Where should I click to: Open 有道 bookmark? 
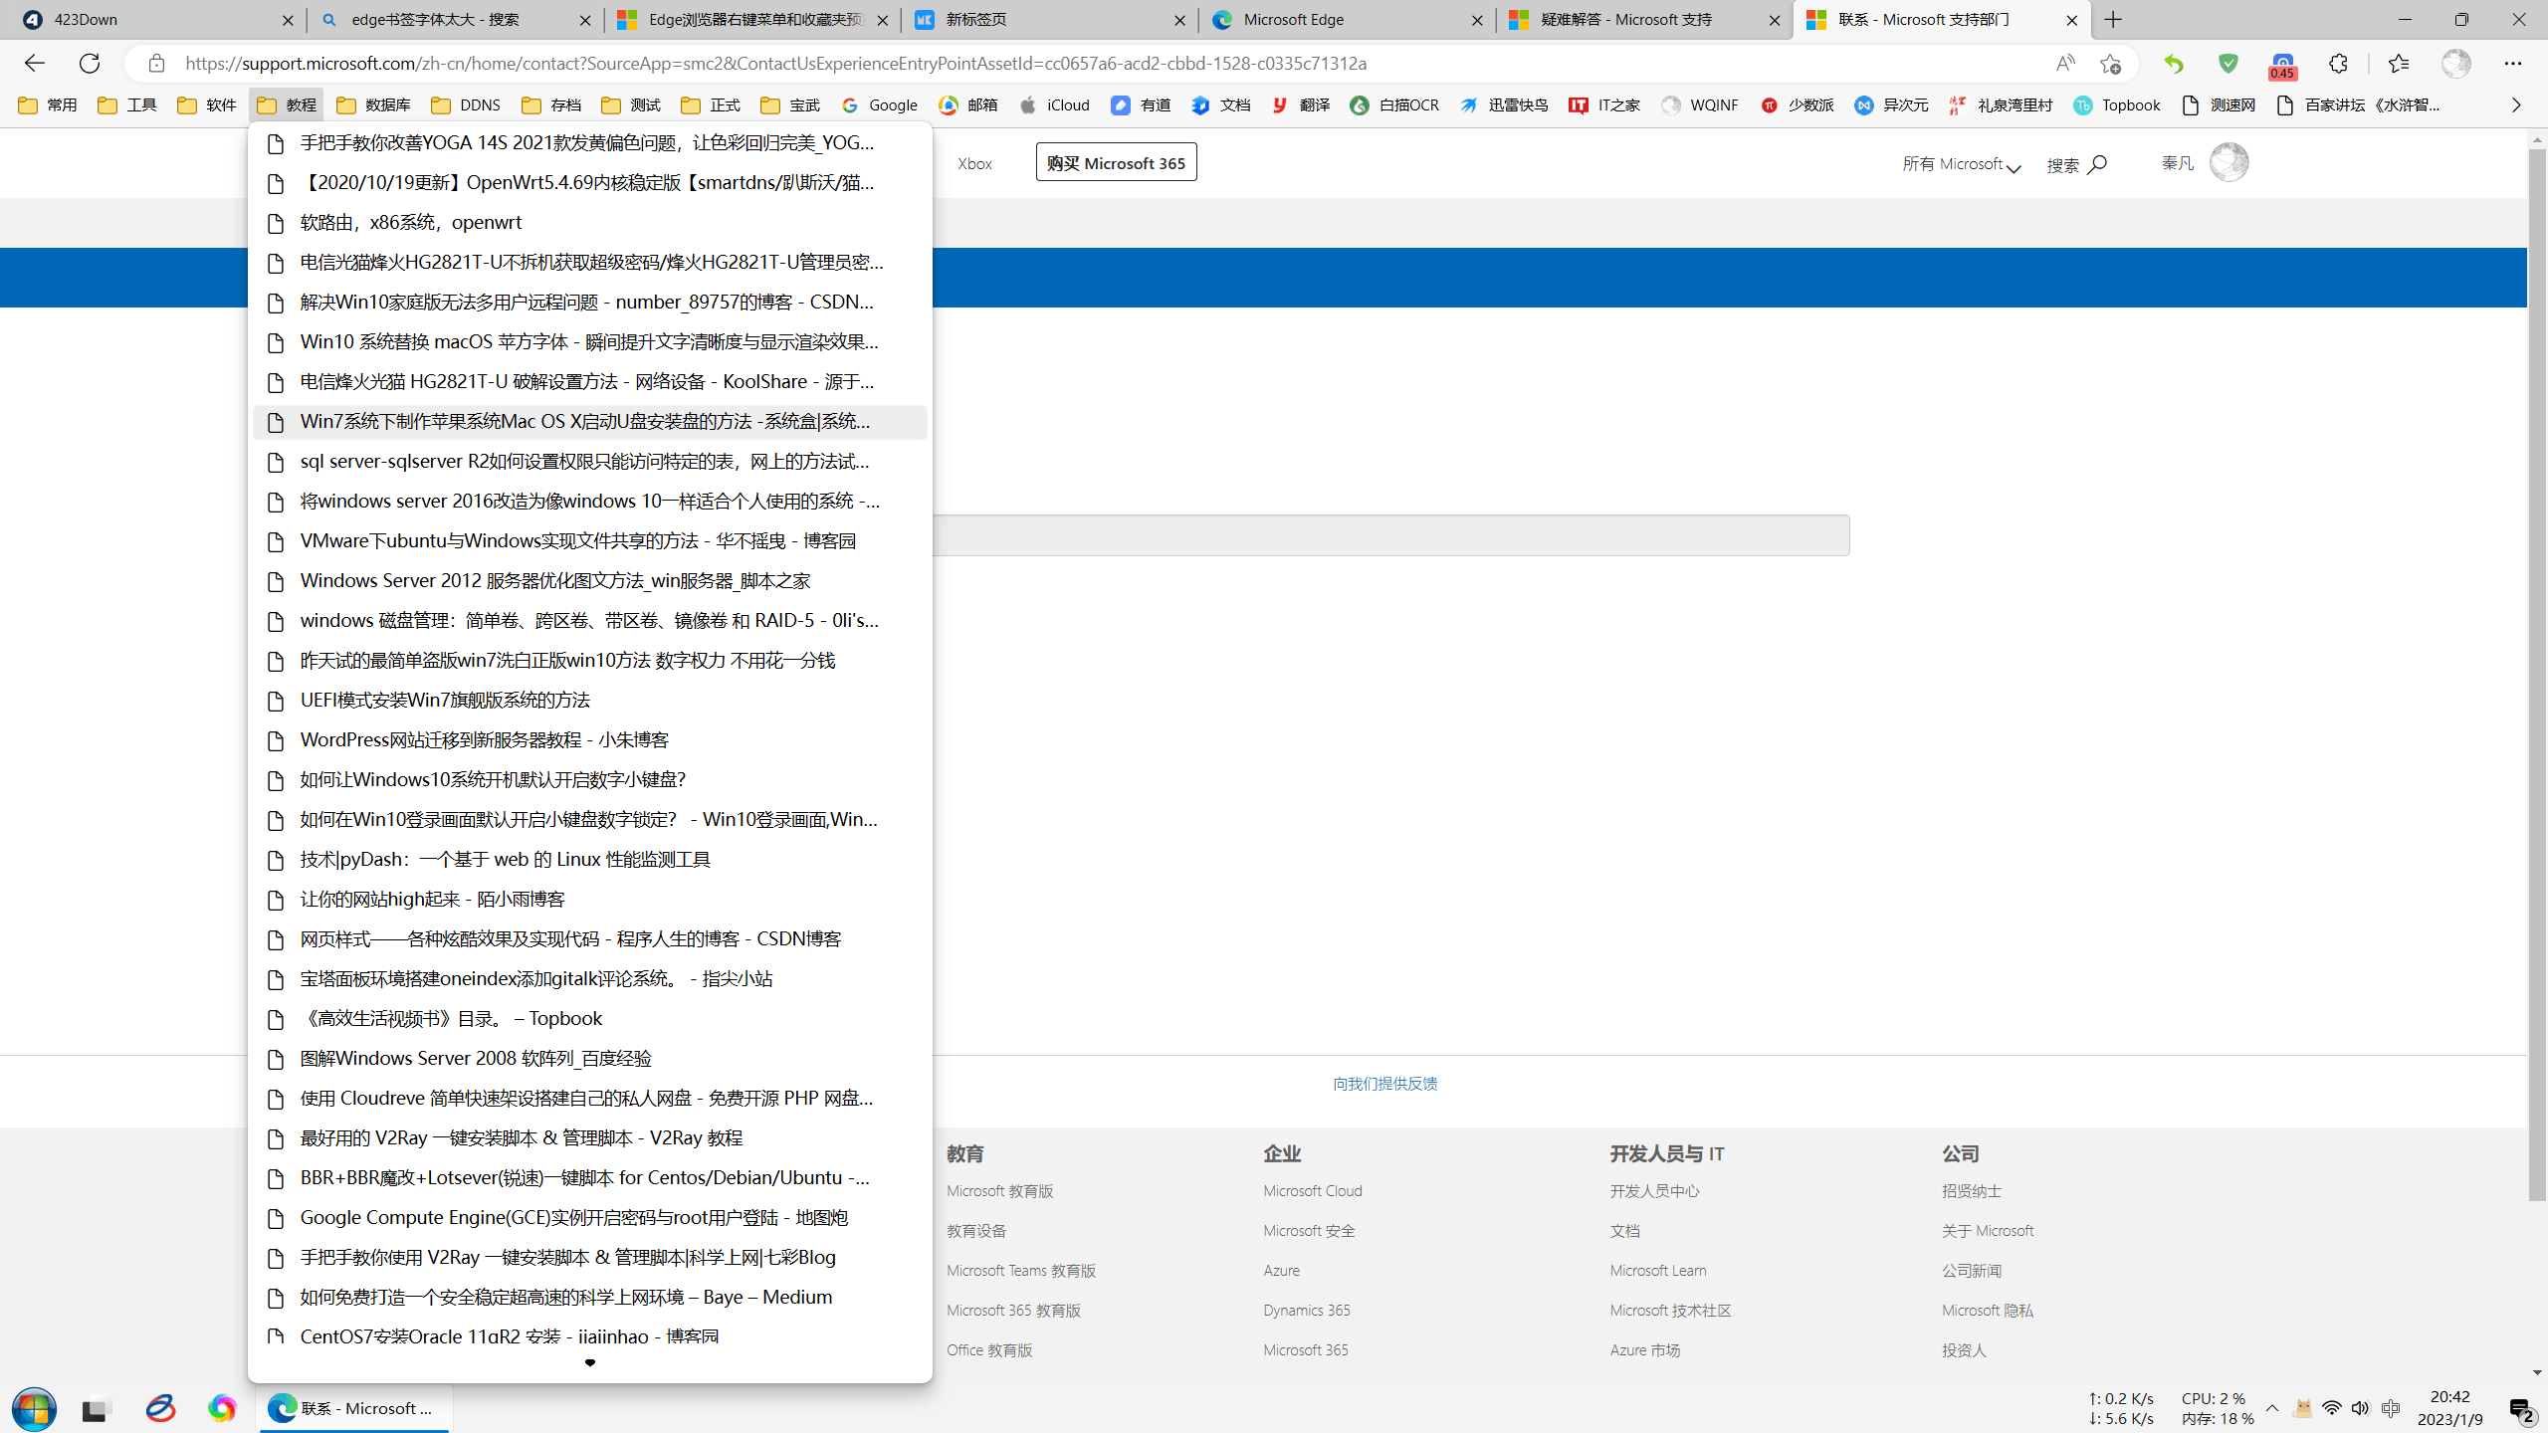pos(1141,105)
